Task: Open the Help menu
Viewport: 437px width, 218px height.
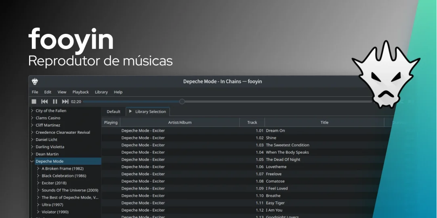Action: 118,92
